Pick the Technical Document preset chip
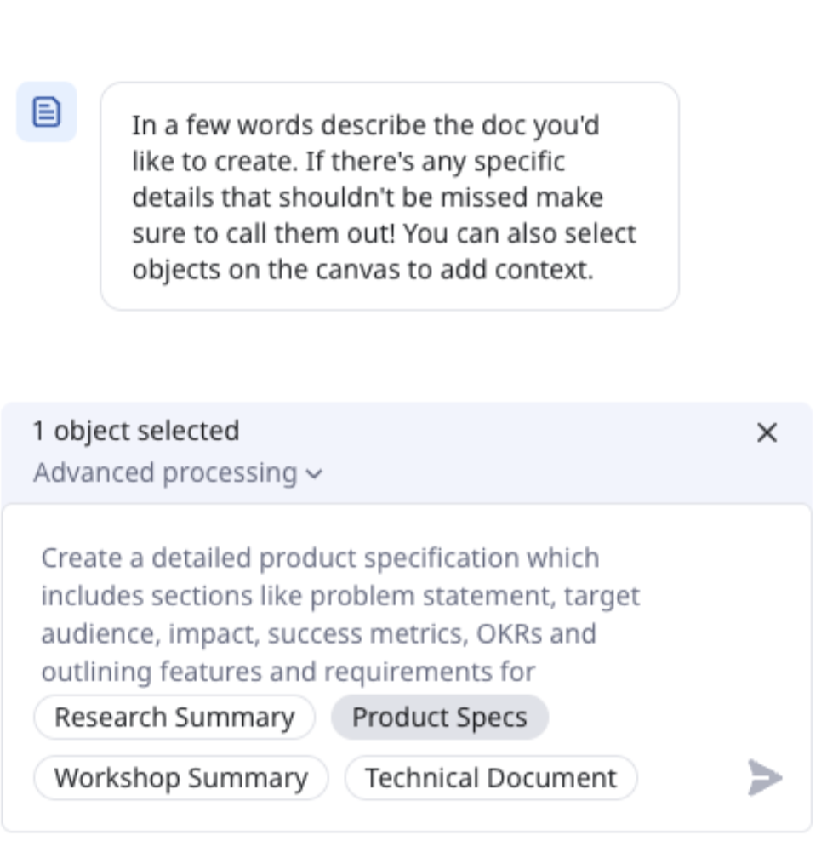The width and height of the screenshot is (827, 841). point(490,778)
